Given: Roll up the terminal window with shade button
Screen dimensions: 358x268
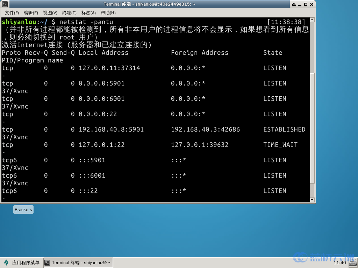Looking at the screenshot, I should (294, 4).
